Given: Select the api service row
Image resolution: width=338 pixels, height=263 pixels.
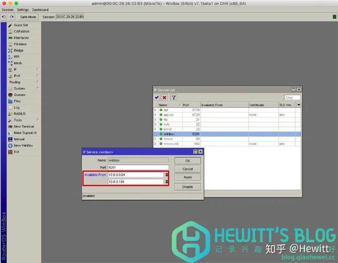Looking at the screenshot, I should [x=227, y=110].
